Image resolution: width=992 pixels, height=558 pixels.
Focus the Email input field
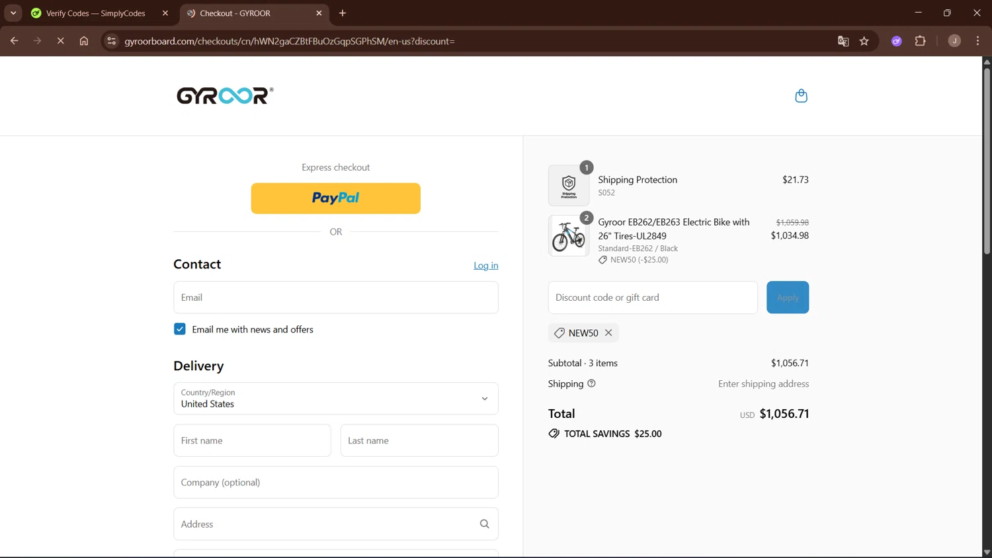(336, 298)
